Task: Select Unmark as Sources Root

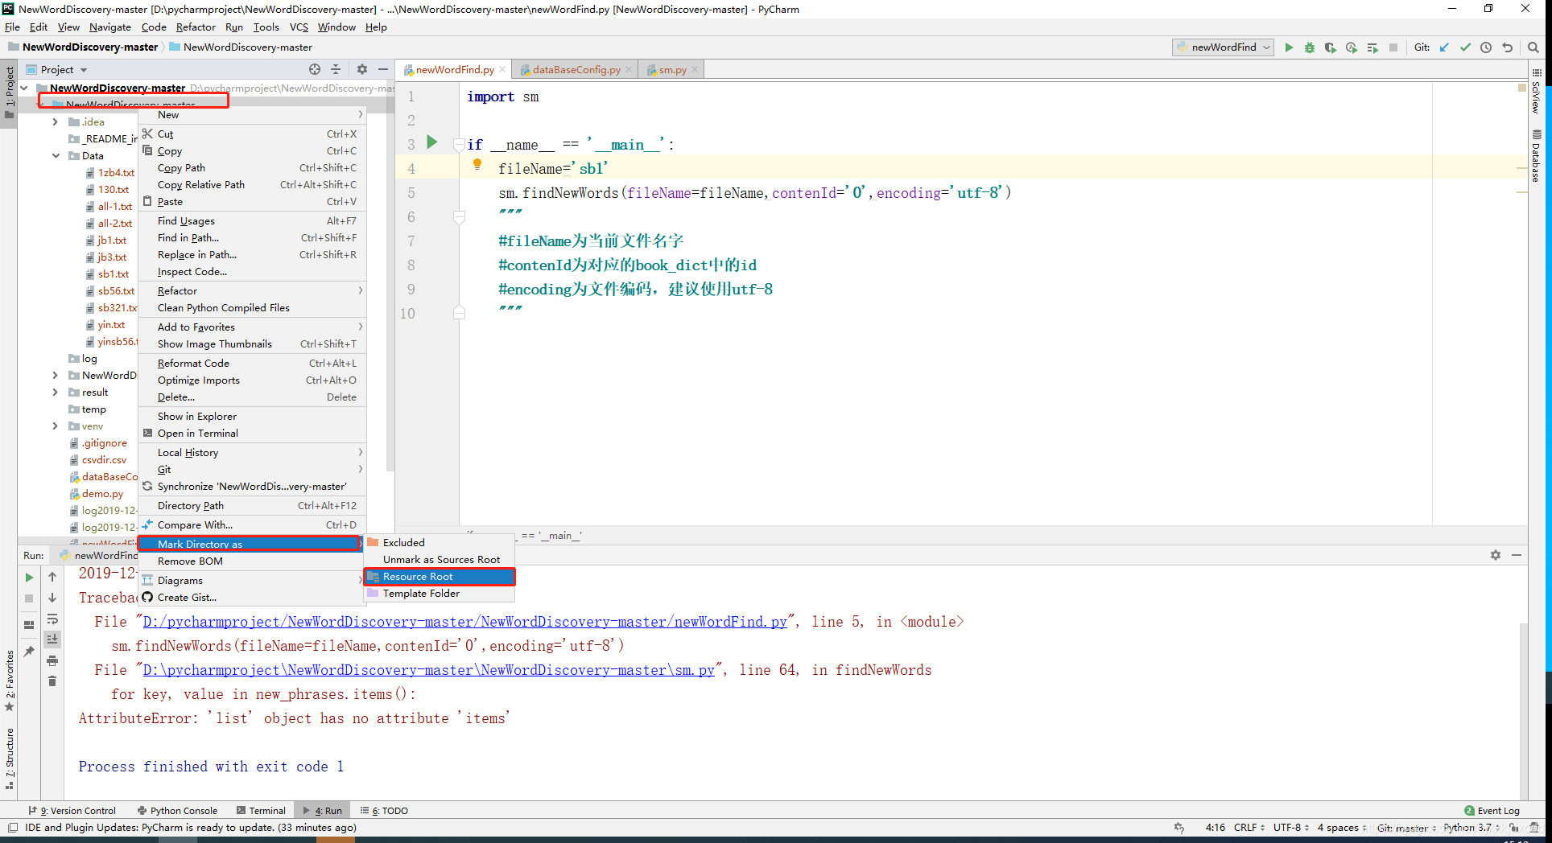Action: [x=440, y=560]
